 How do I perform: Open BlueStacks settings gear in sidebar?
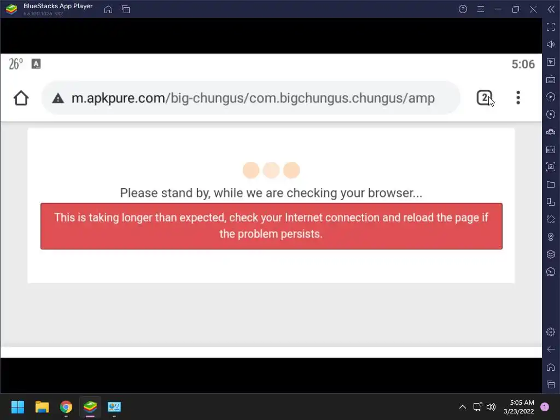point(551,332)
